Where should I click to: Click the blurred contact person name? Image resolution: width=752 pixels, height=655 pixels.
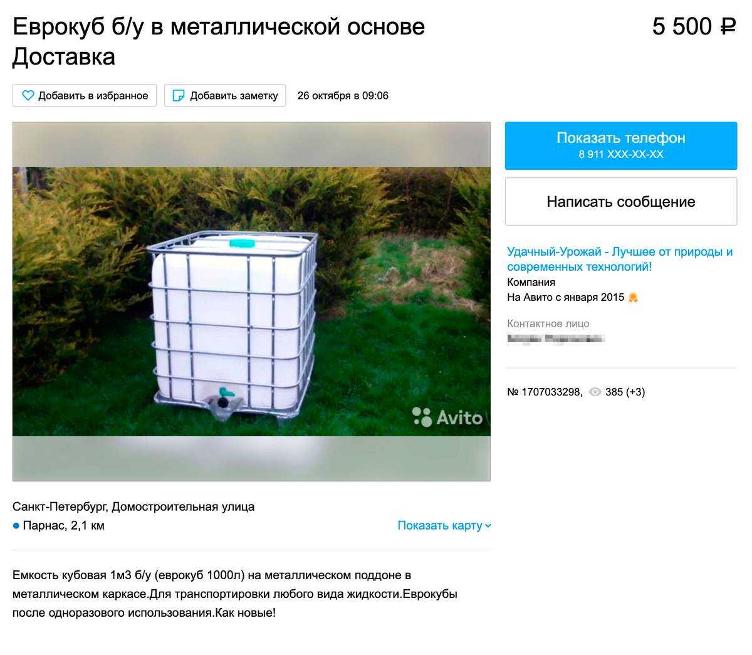tap(556, 339)
